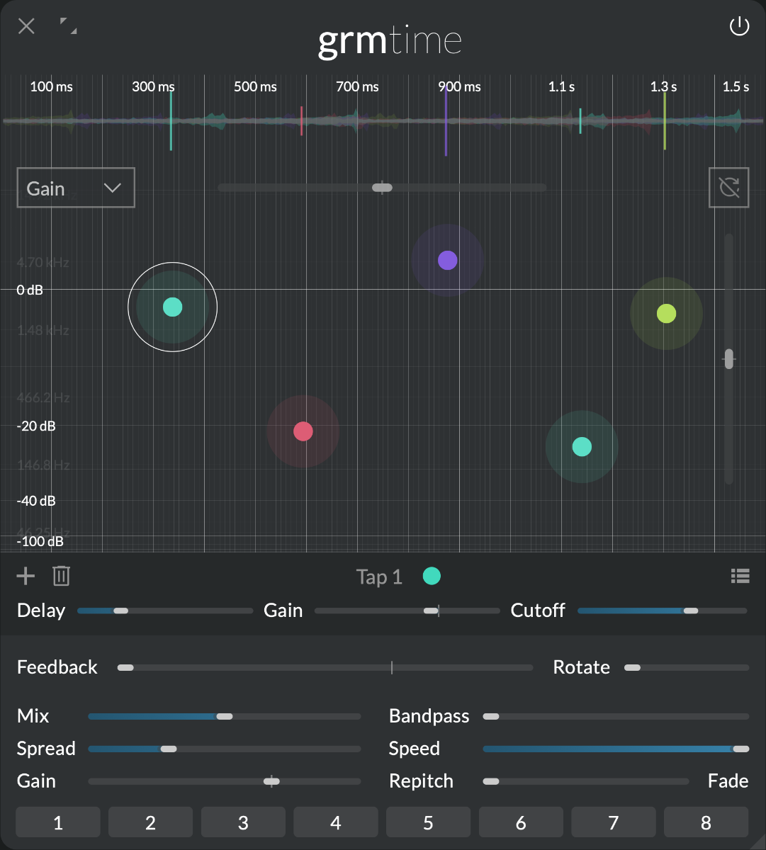Select the red tap node
Image resolution: width=766 pixels, height=850 pixels.
303,431
